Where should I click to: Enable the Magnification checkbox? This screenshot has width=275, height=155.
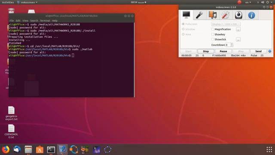213,29
